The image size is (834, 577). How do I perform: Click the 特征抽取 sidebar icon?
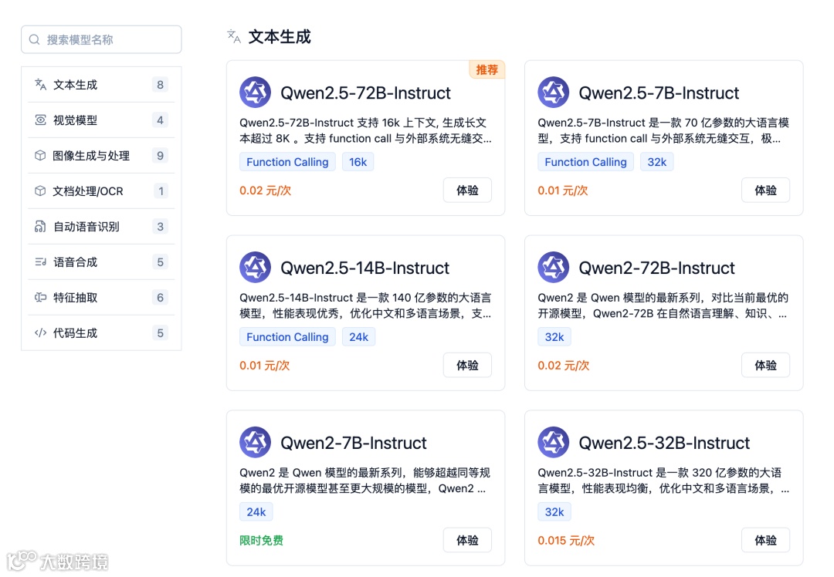40,298
